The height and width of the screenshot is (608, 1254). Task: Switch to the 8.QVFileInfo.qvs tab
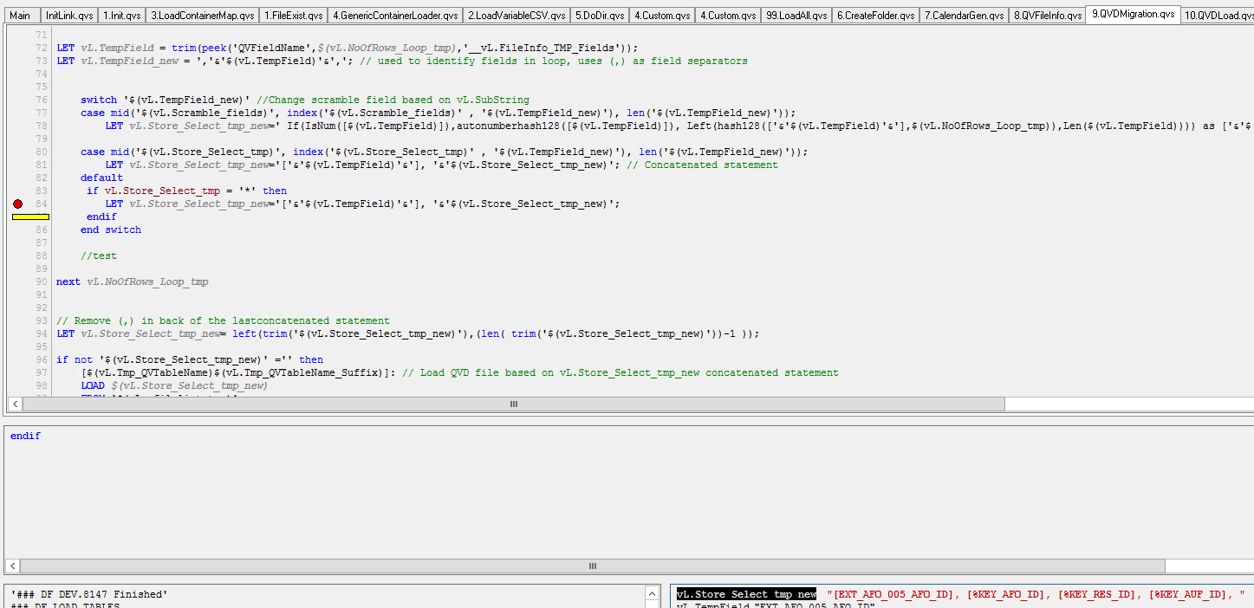pos(1048,16)
